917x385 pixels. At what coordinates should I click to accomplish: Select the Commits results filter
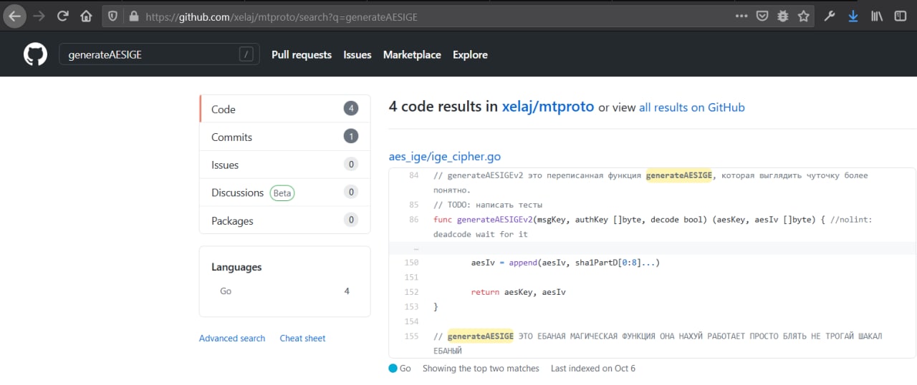pyautogui.click(x=284, y=137)
